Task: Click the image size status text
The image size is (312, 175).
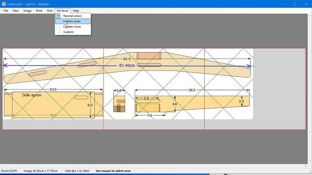Action: point(40,171)
